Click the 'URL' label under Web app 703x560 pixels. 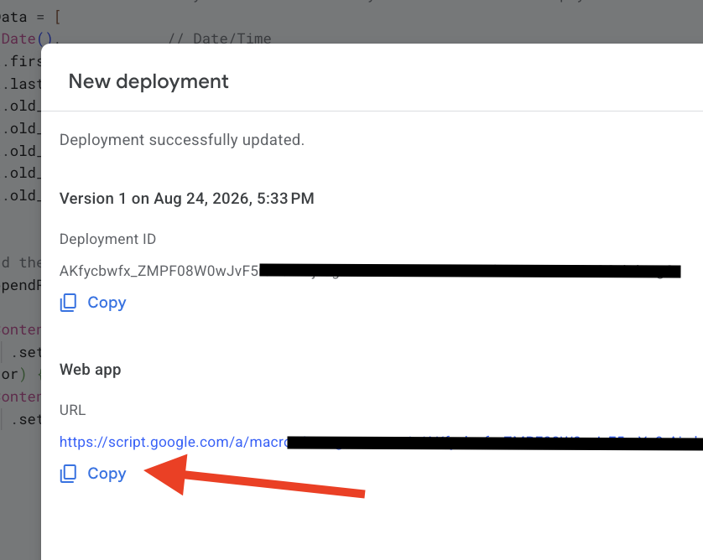tap(73, 410)
